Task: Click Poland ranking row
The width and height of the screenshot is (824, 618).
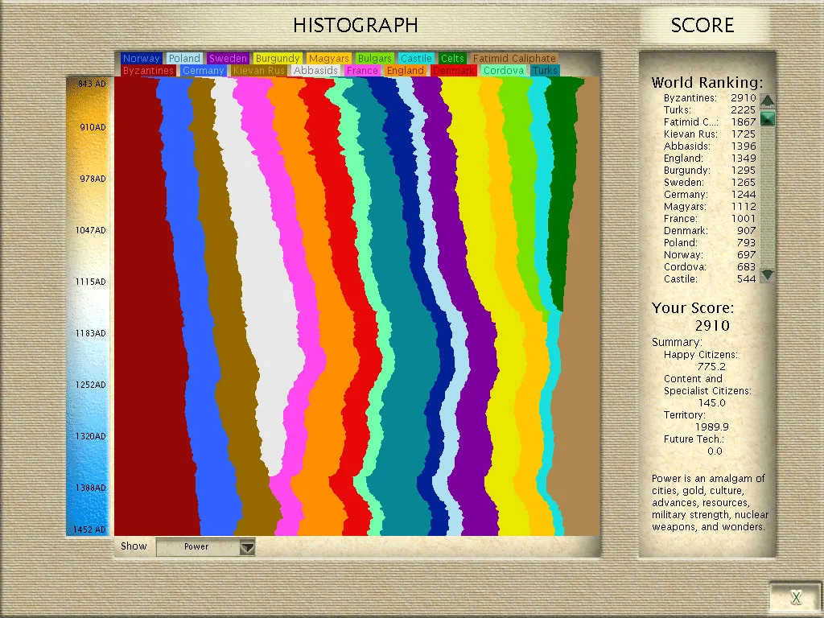Action: (x=710, y=243)
